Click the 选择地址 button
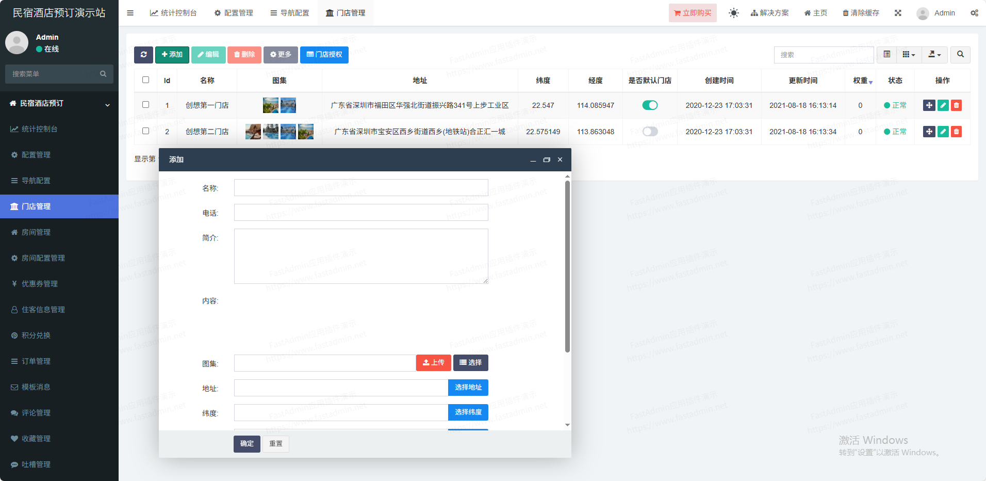The width and height of the screenshot is (986, 481). tap(468, 388)
